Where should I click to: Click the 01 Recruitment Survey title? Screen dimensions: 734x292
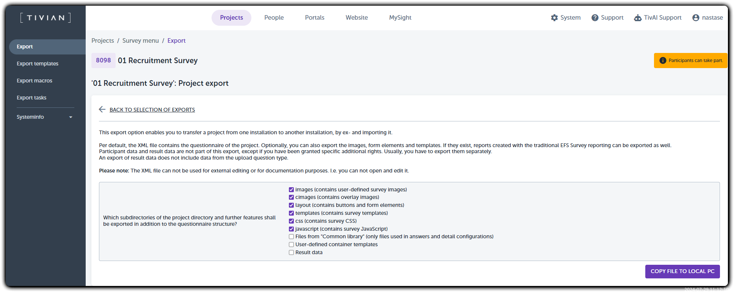coord(158,61)
